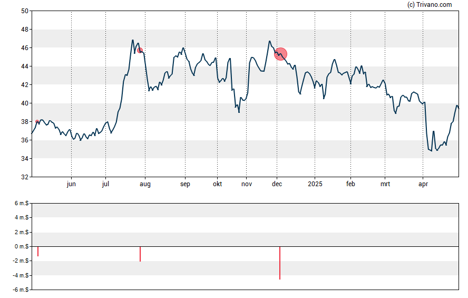Click the first short red bar in the lower chart
468x298 pixels.
tap(38, 252)
